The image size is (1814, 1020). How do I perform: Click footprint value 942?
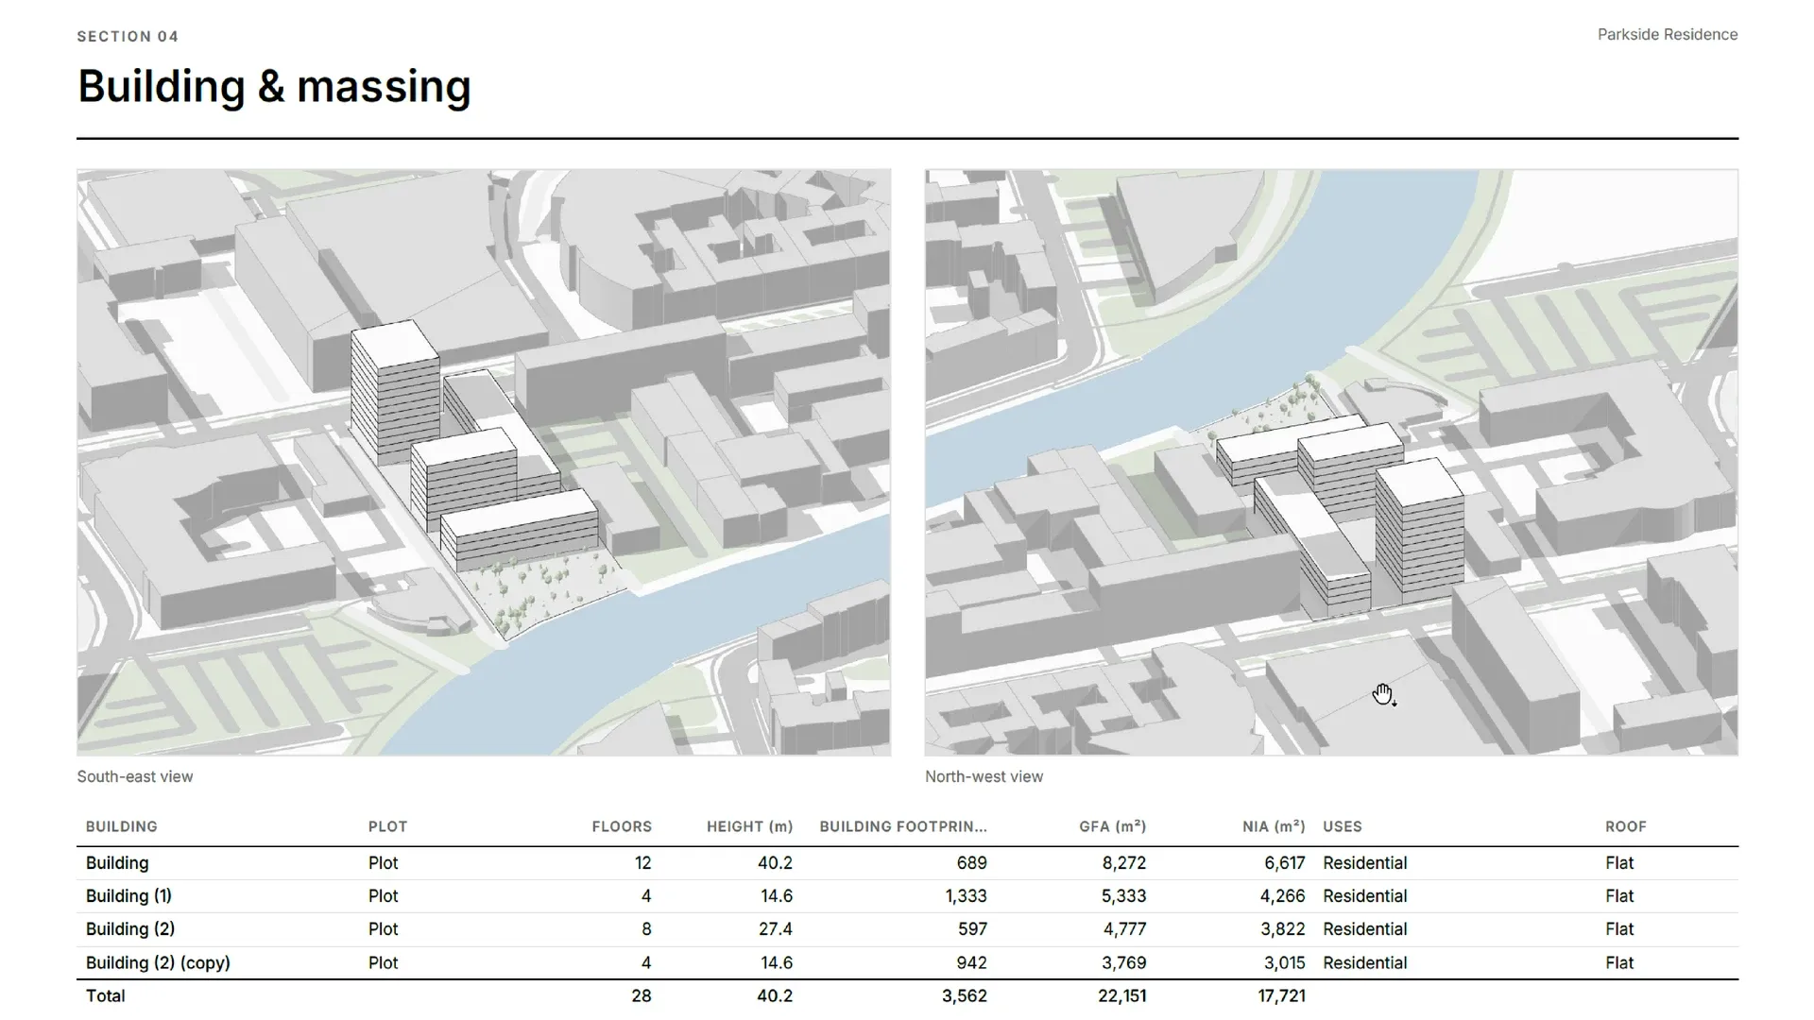[x=971, y=963]
